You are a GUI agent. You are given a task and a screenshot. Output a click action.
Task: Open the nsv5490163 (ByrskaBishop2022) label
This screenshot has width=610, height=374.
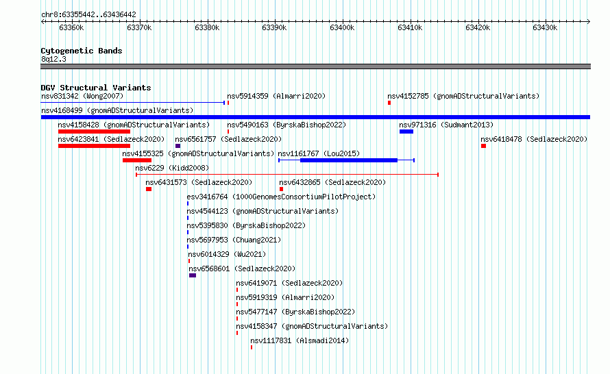coord(286,125)
